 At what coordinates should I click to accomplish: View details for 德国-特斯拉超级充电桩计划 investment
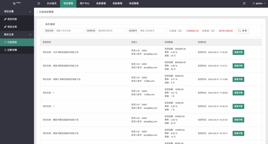(238, 120)
